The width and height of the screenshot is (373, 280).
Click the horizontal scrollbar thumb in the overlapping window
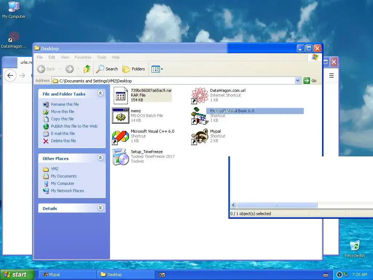coord(277,205)
